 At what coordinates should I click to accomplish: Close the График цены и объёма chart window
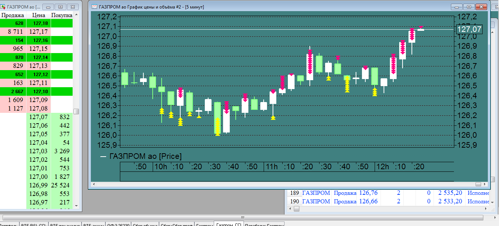482,7
